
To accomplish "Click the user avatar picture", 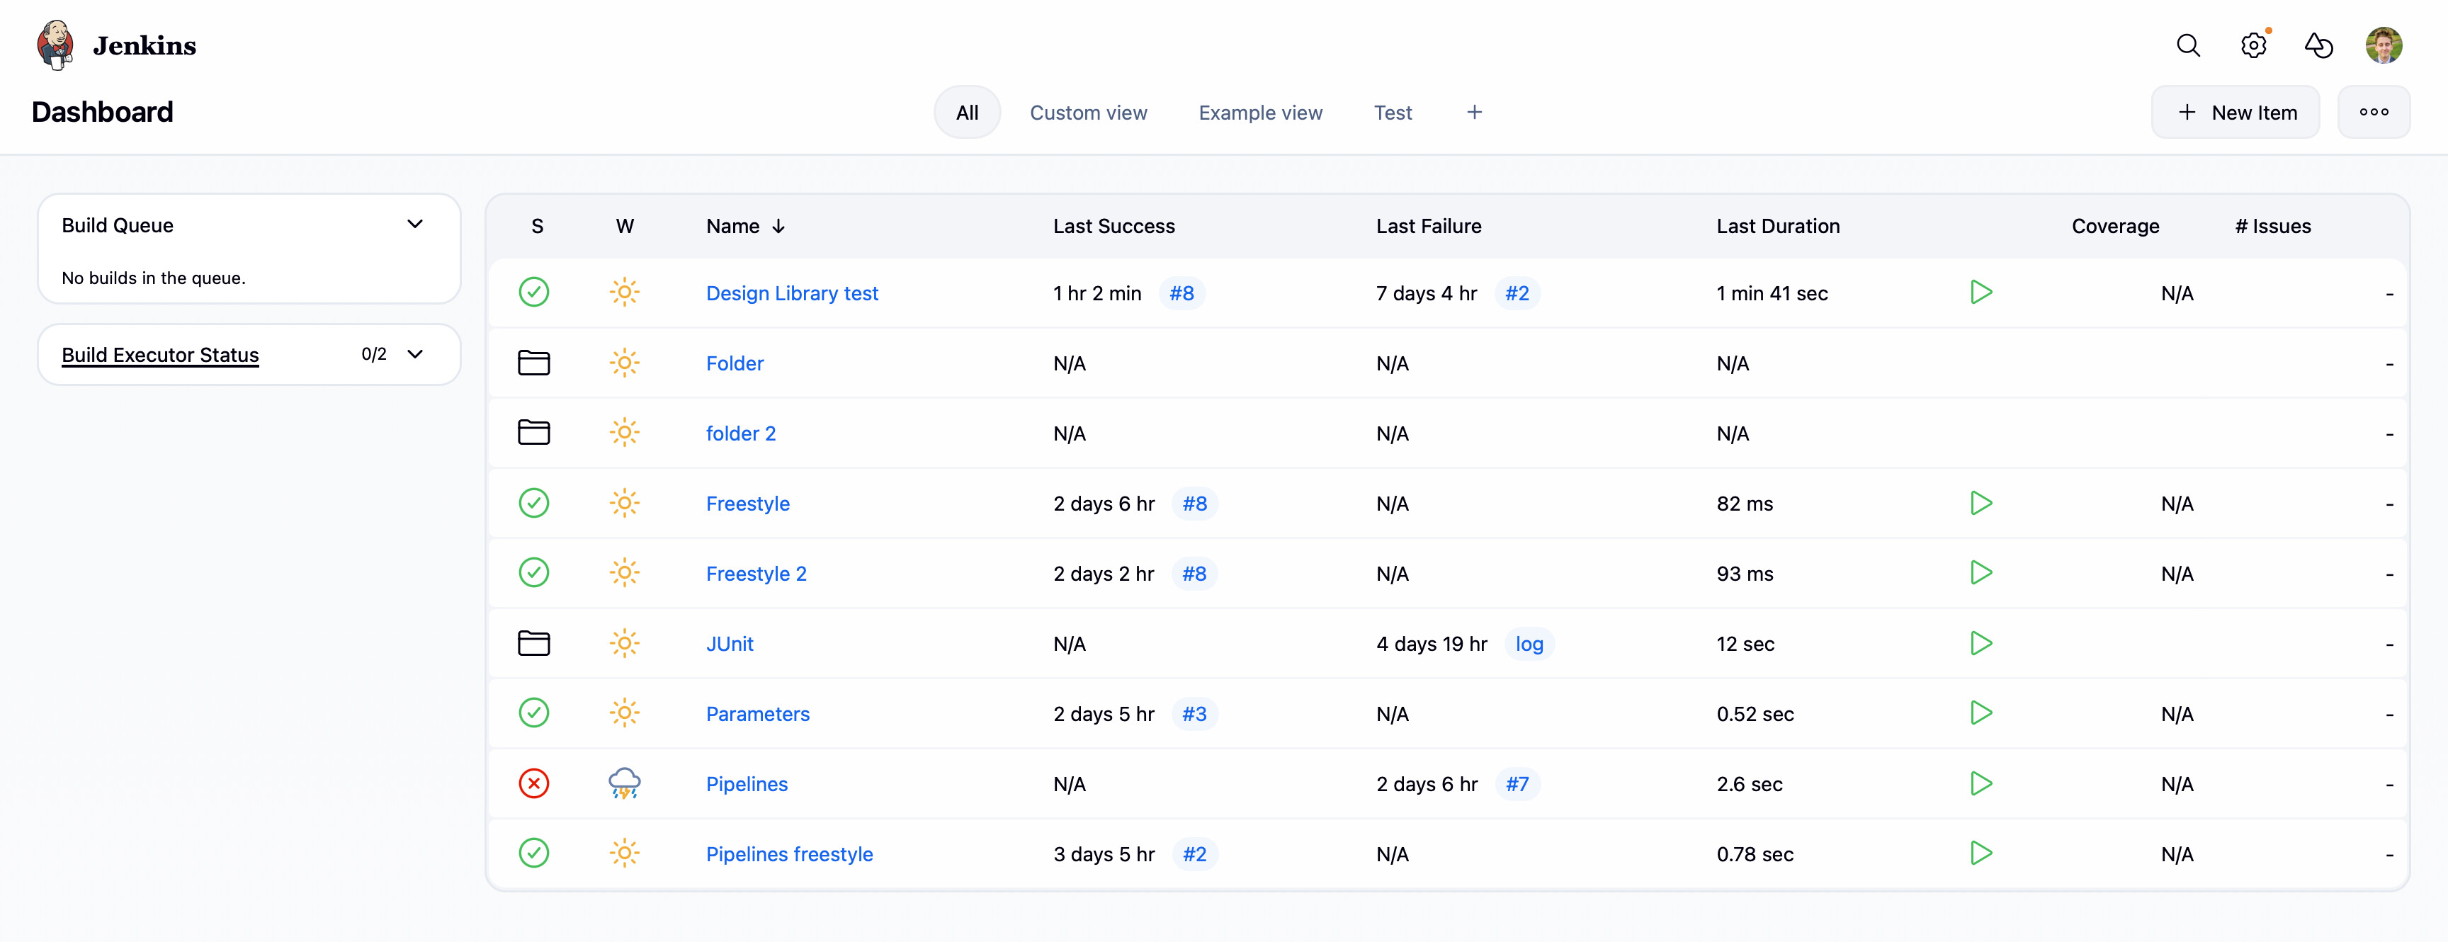I will [x=2384, y=45].
